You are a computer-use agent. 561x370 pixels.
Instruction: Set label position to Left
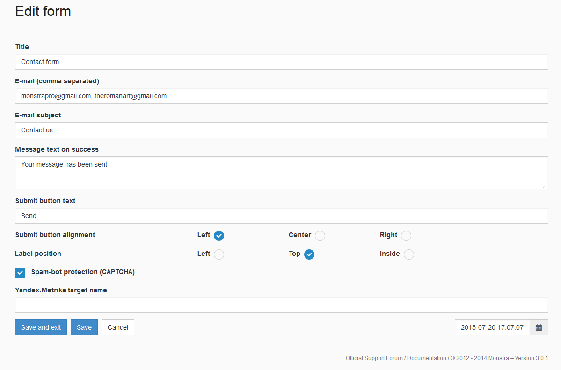(x=219, y=254)
